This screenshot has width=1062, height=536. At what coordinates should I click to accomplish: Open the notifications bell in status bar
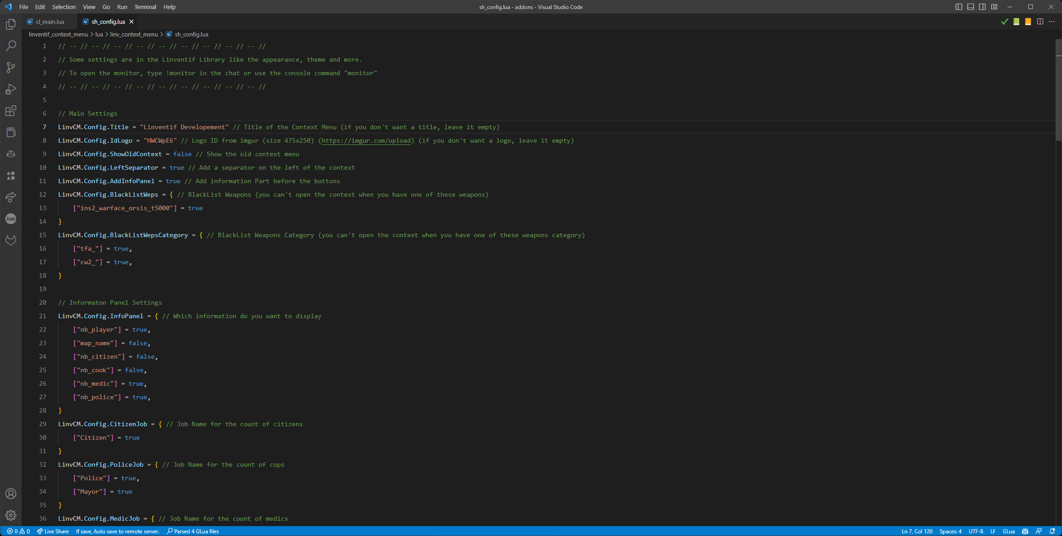point(1052,531)
